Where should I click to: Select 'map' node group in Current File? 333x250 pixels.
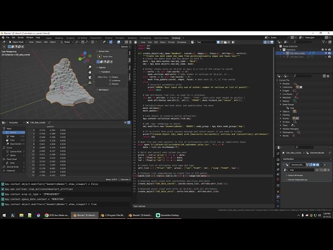pyautogui.click(x=291, y=108)
